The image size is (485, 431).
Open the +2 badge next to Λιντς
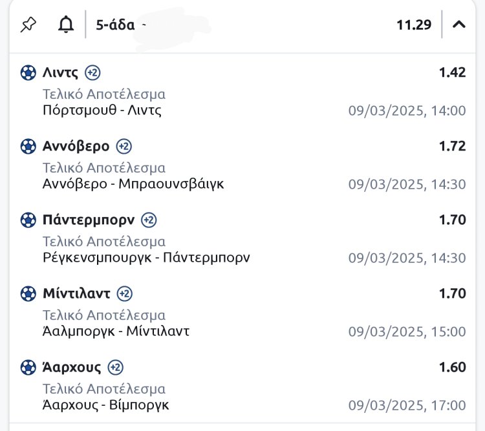[x=92, y=72]
